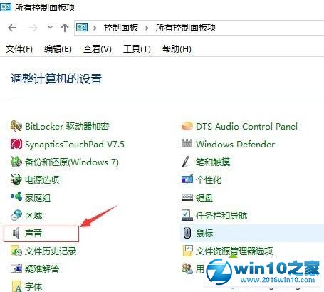Go back using the back arrow
Screen dimensions: 324x292
coord(12,28)
